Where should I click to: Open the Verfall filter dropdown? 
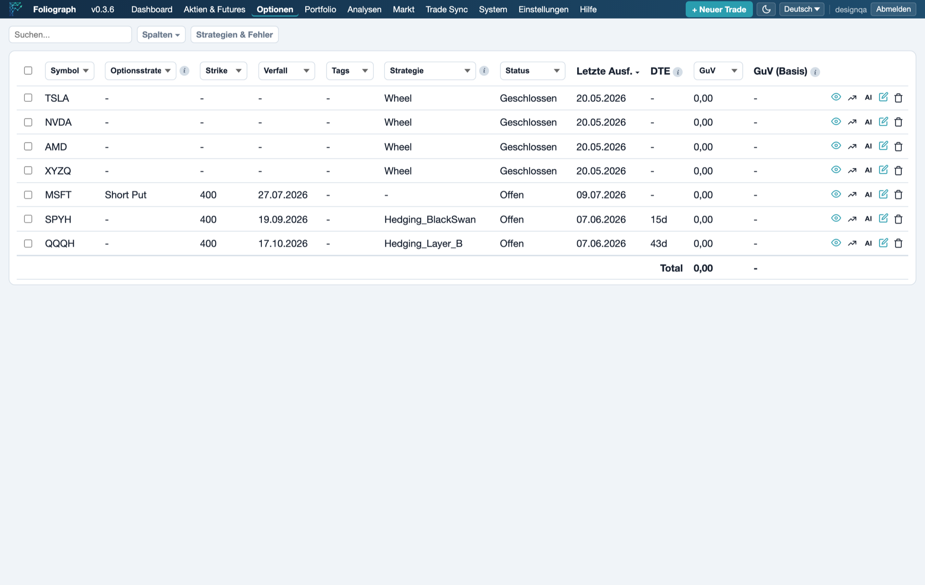(x=286, y=71)
